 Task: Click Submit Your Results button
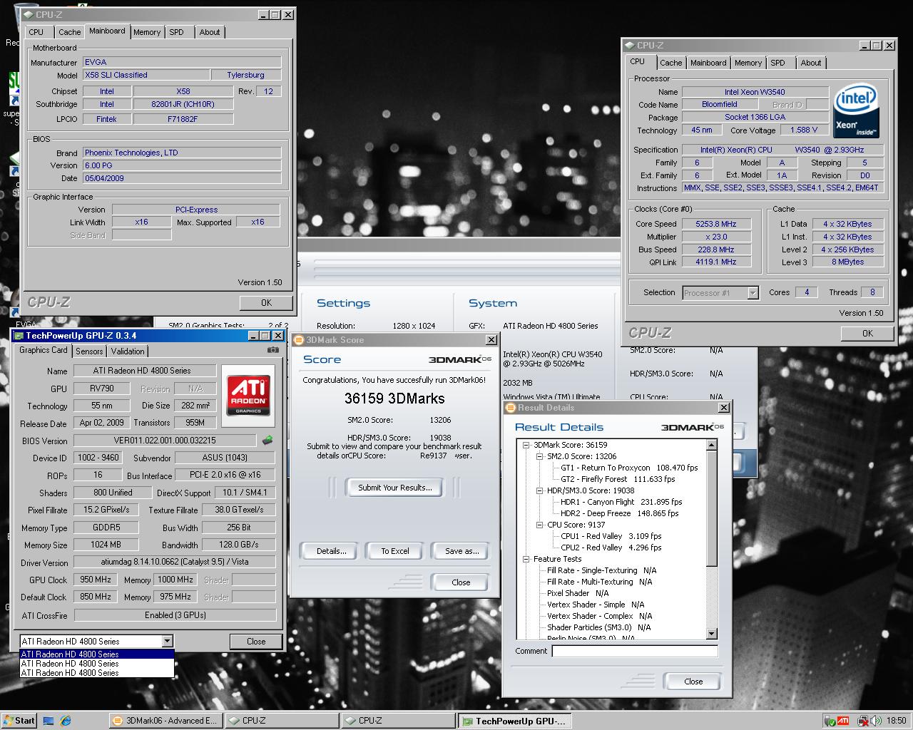pyautogui.click(x=395, y=488)
